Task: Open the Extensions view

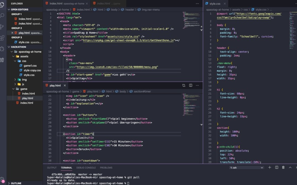Action: point(2,38)
